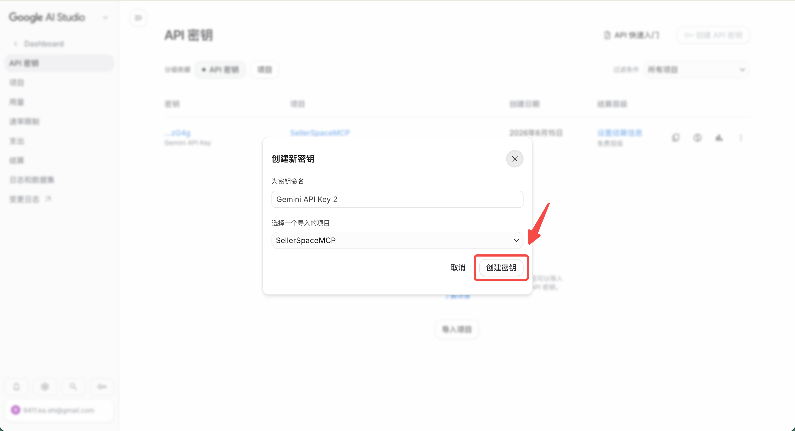Screen dimensions: 795x431
Task: Click the 设置结算信息 link
Action: (620, 133)
